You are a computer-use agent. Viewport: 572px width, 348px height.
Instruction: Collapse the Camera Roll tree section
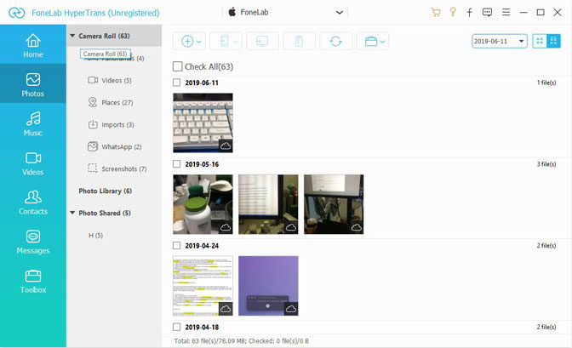pos(72,36)
